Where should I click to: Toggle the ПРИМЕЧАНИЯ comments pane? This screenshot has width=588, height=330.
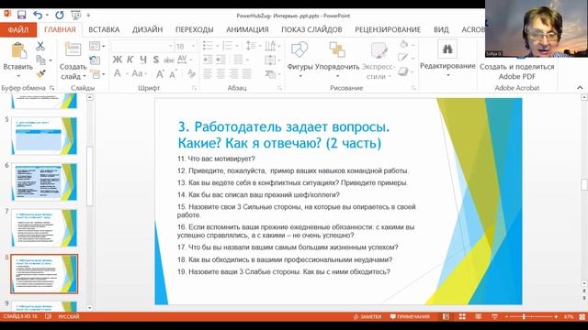click(410, 316)
